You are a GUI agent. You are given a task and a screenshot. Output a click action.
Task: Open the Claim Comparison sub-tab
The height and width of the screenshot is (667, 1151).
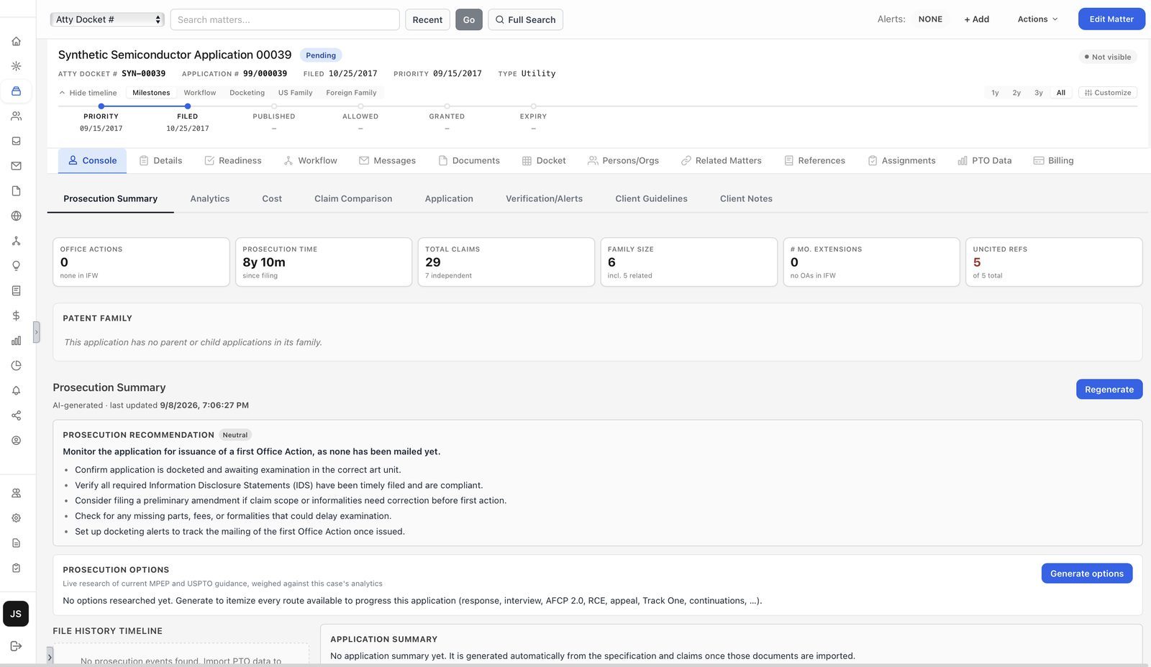[353, 198]
